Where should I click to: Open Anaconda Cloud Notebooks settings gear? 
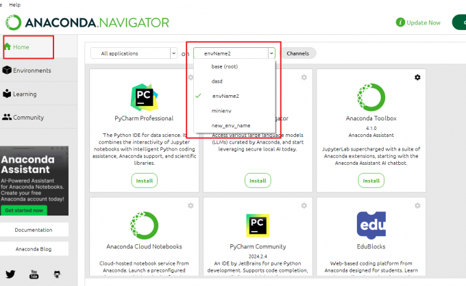click(x=191, y=205)
